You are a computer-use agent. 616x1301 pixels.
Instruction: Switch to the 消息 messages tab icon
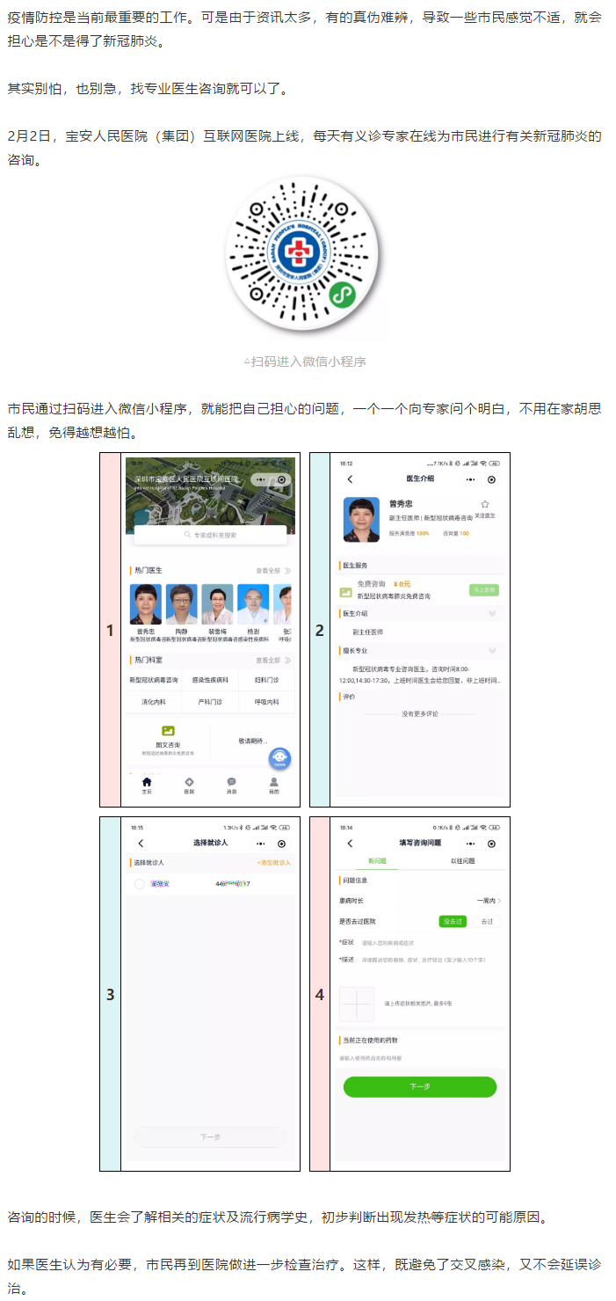click(231, 782)
